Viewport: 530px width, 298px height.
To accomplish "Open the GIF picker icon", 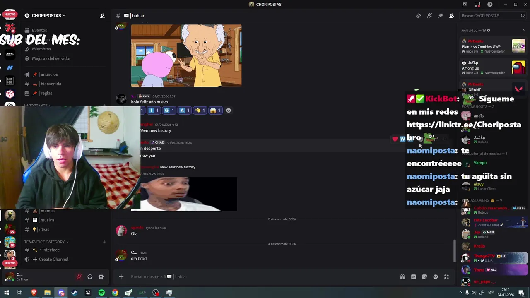I will click(x=413, y=277).
